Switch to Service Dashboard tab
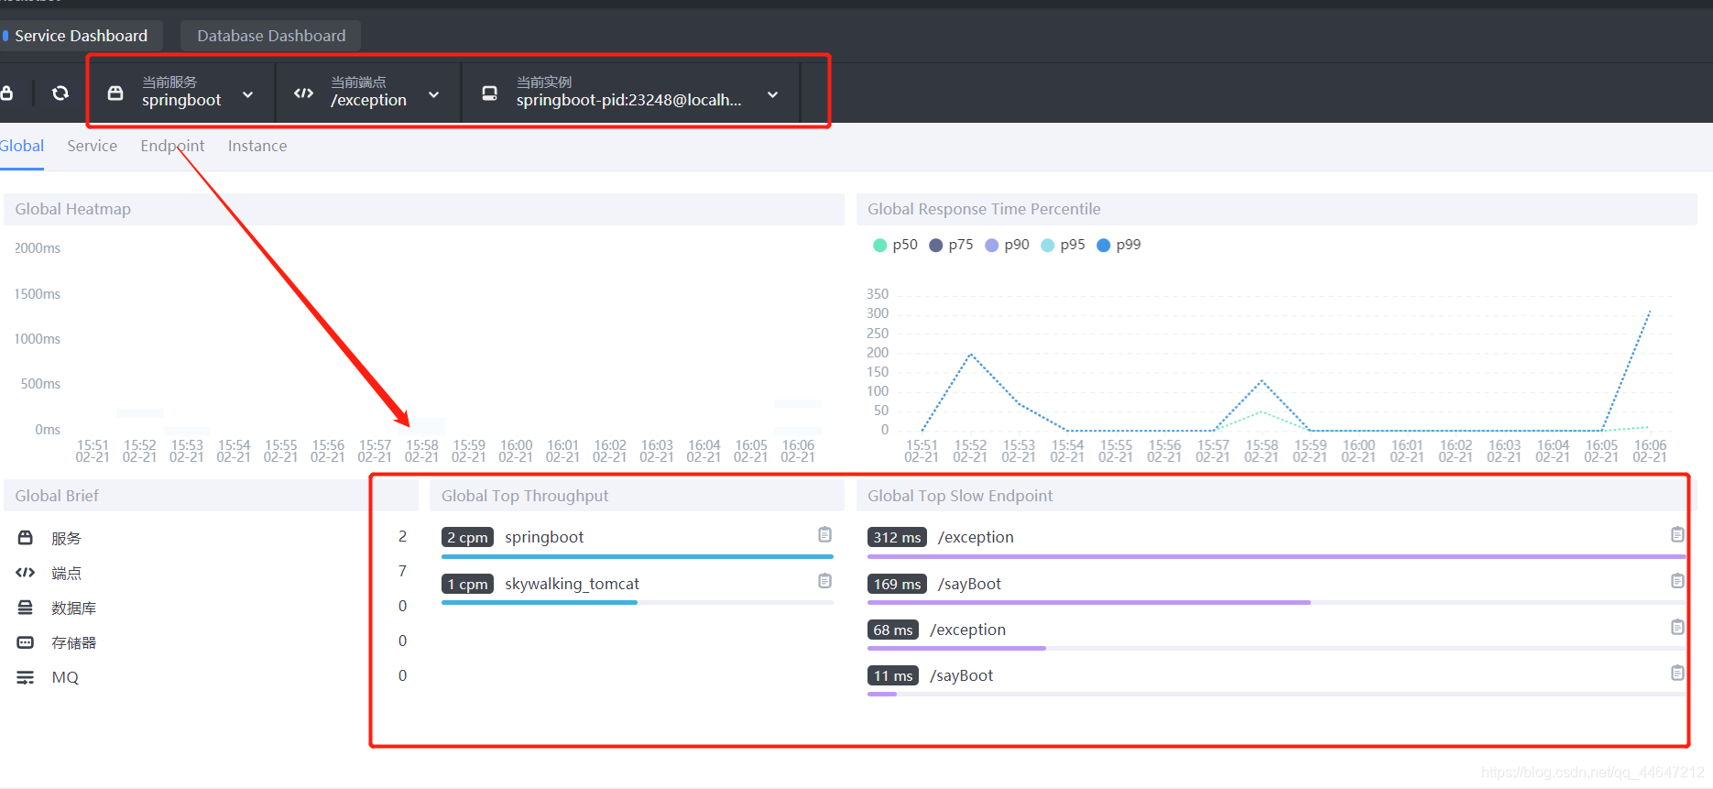Screen dimensions: 1713x789 click(x=81, y=36)
